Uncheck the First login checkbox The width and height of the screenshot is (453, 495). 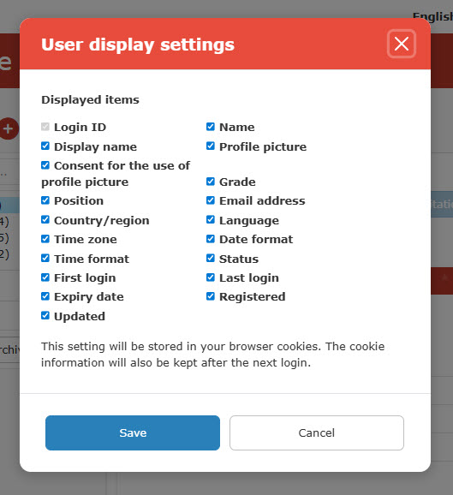pyautogui.click(x=45, y=277)
